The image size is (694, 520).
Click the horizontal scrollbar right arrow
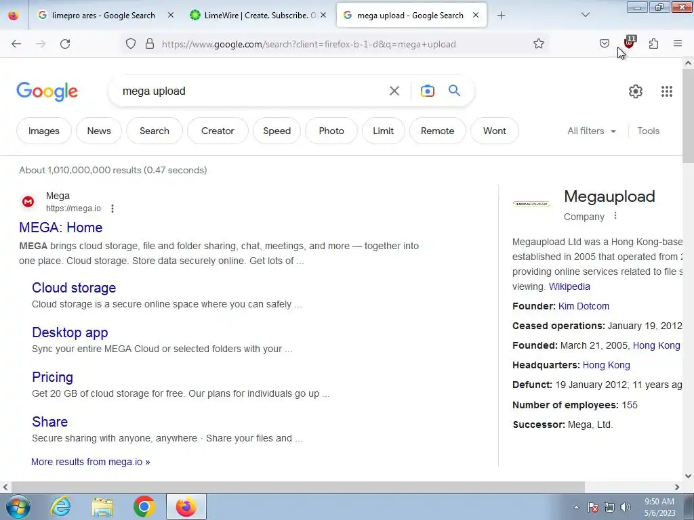pyautogui.click(x=677, y=487)
